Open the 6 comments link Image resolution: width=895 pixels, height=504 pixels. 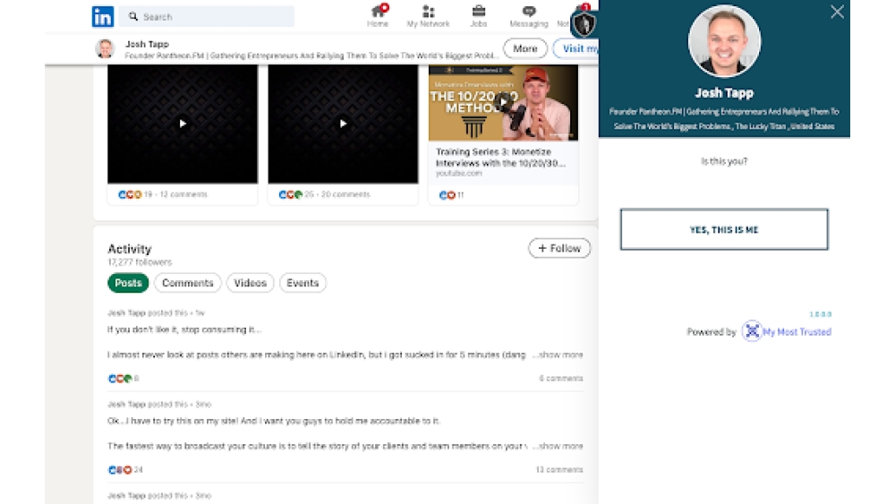click(561, 379)
